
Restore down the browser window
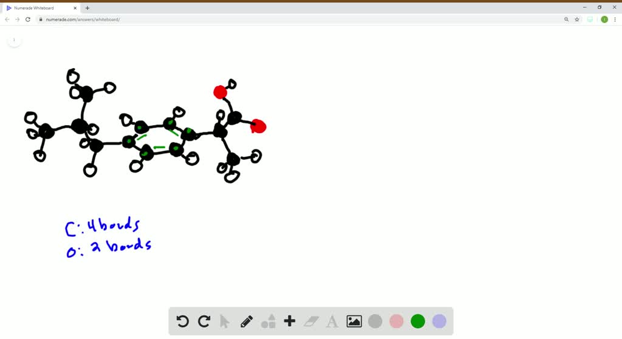coord(600,7)
